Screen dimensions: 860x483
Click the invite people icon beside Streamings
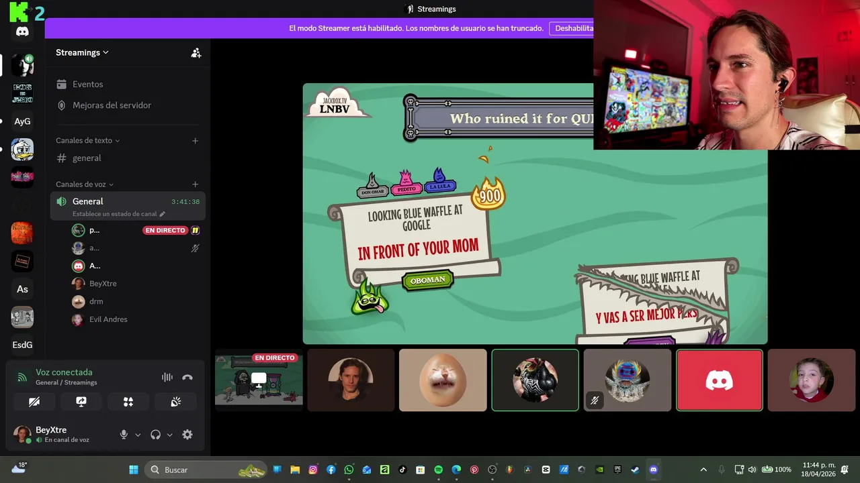[196, 52]
